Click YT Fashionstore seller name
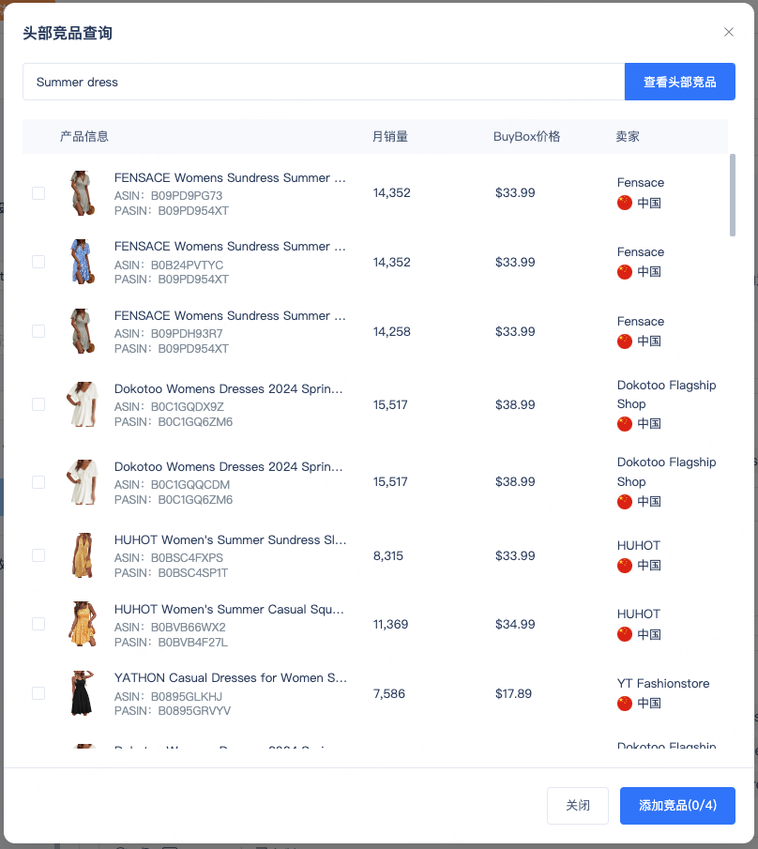758x849 pixels. tap(663, 683)
